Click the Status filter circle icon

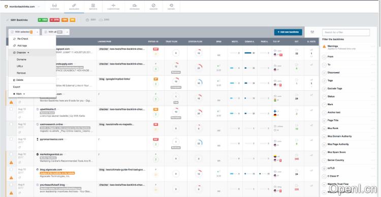324,96
